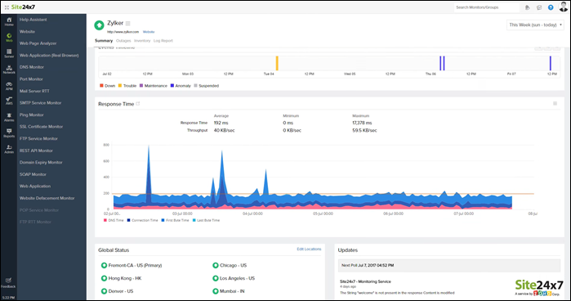Select REST API Monitor menu item

click(36, 150)
